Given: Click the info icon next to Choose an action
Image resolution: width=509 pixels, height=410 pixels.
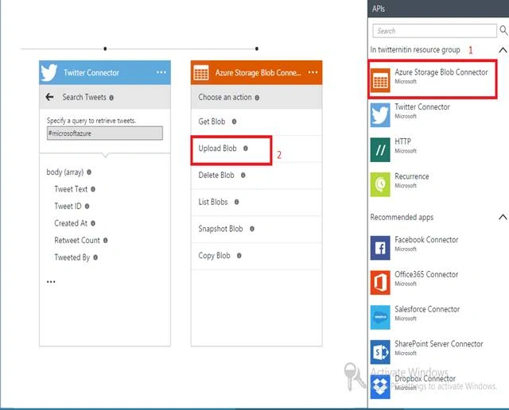Looking at the screenshot, I should (x=257, y=97).
